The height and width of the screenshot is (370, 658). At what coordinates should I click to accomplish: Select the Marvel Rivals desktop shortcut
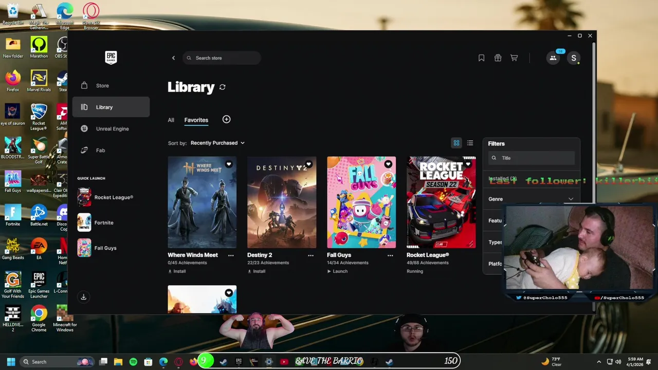[x=39, y=81]
